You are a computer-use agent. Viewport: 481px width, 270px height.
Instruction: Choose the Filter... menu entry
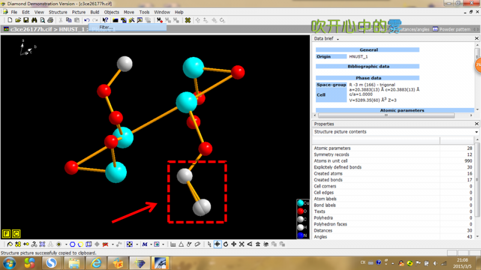tap(106, 27)
